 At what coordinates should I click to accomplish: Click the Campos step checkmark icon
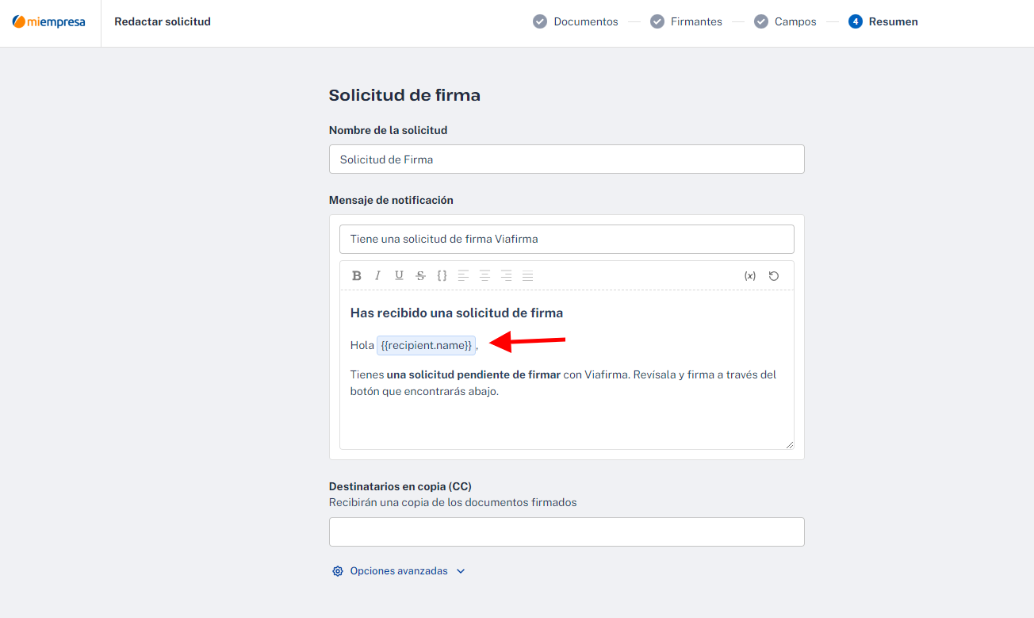[761, 21]
